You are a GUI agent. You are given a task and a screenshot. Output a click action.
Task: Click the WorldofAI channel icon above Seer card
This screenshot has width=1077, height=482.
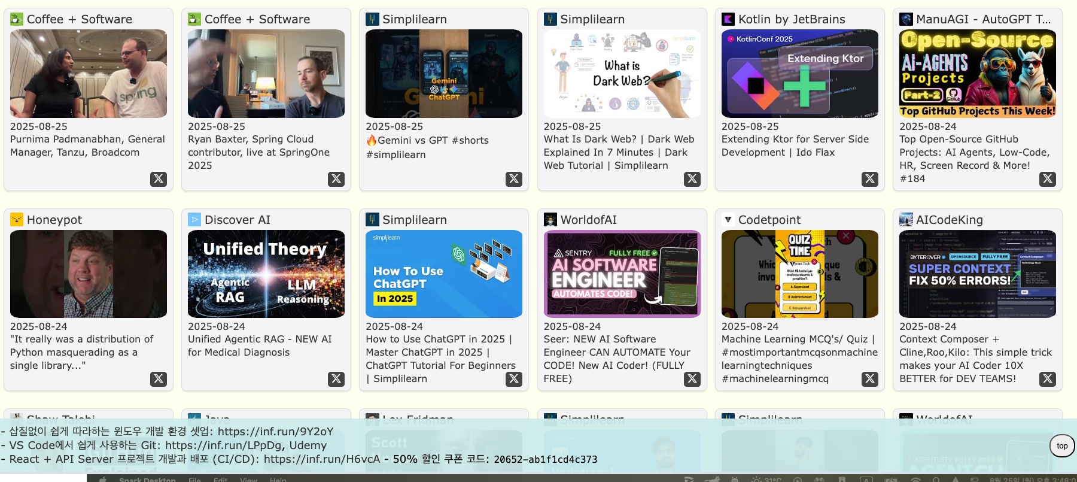click(550, 220)
